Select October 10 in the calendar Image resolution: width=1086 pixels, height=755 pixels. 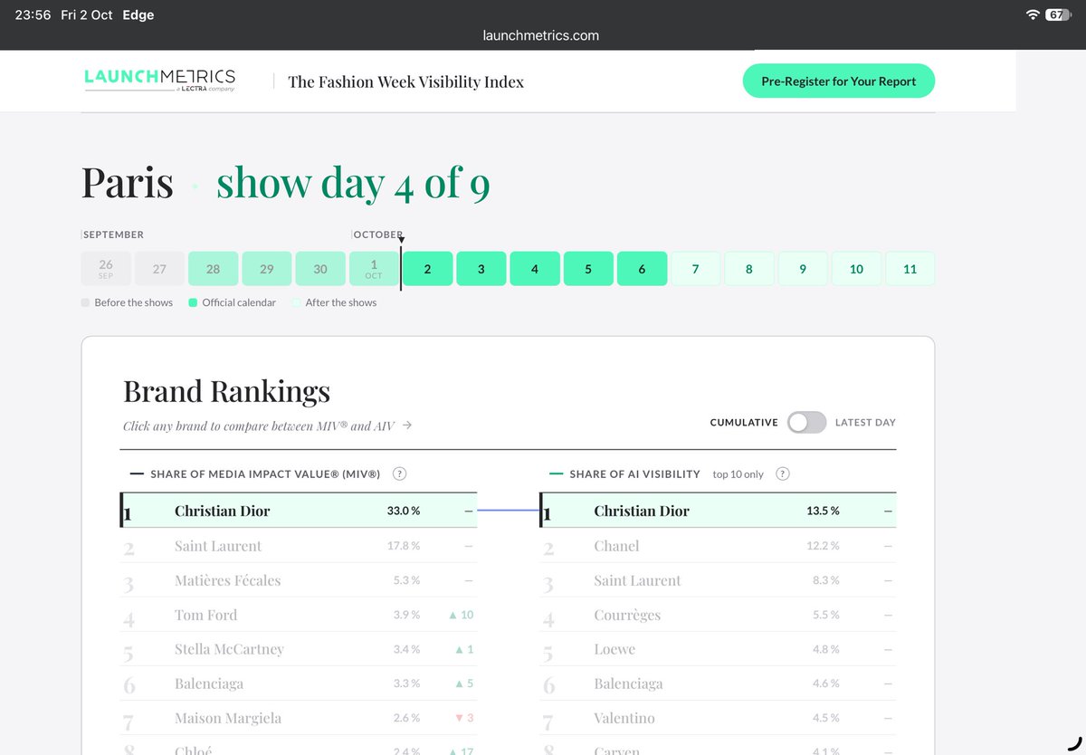pos(856,269)
